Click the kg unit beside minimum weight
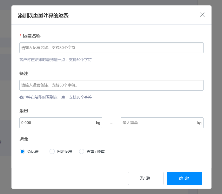Screen dimensions: 222x194 98,123
